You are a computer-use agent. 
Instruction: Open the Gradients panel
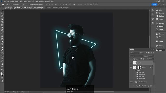[160, 16]
